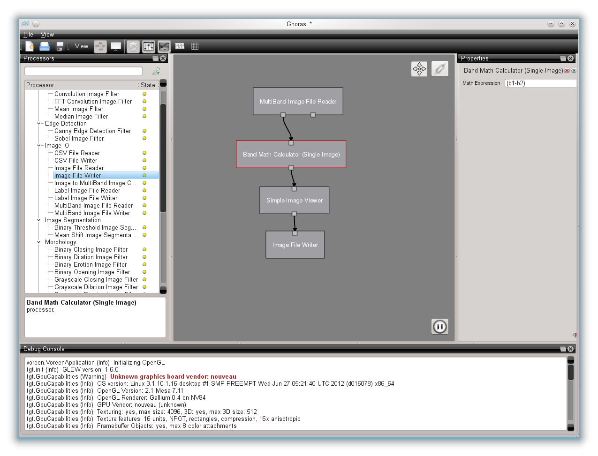
Task: Switch to network view mode icon
Action: tap(100, 46)
